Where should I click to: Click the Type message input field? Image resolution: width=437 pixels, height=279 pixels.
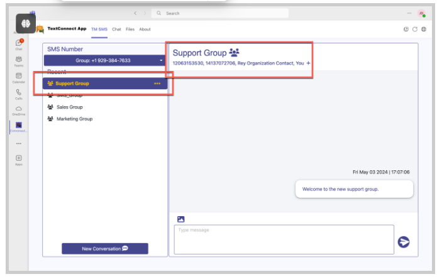click(284, 239)
